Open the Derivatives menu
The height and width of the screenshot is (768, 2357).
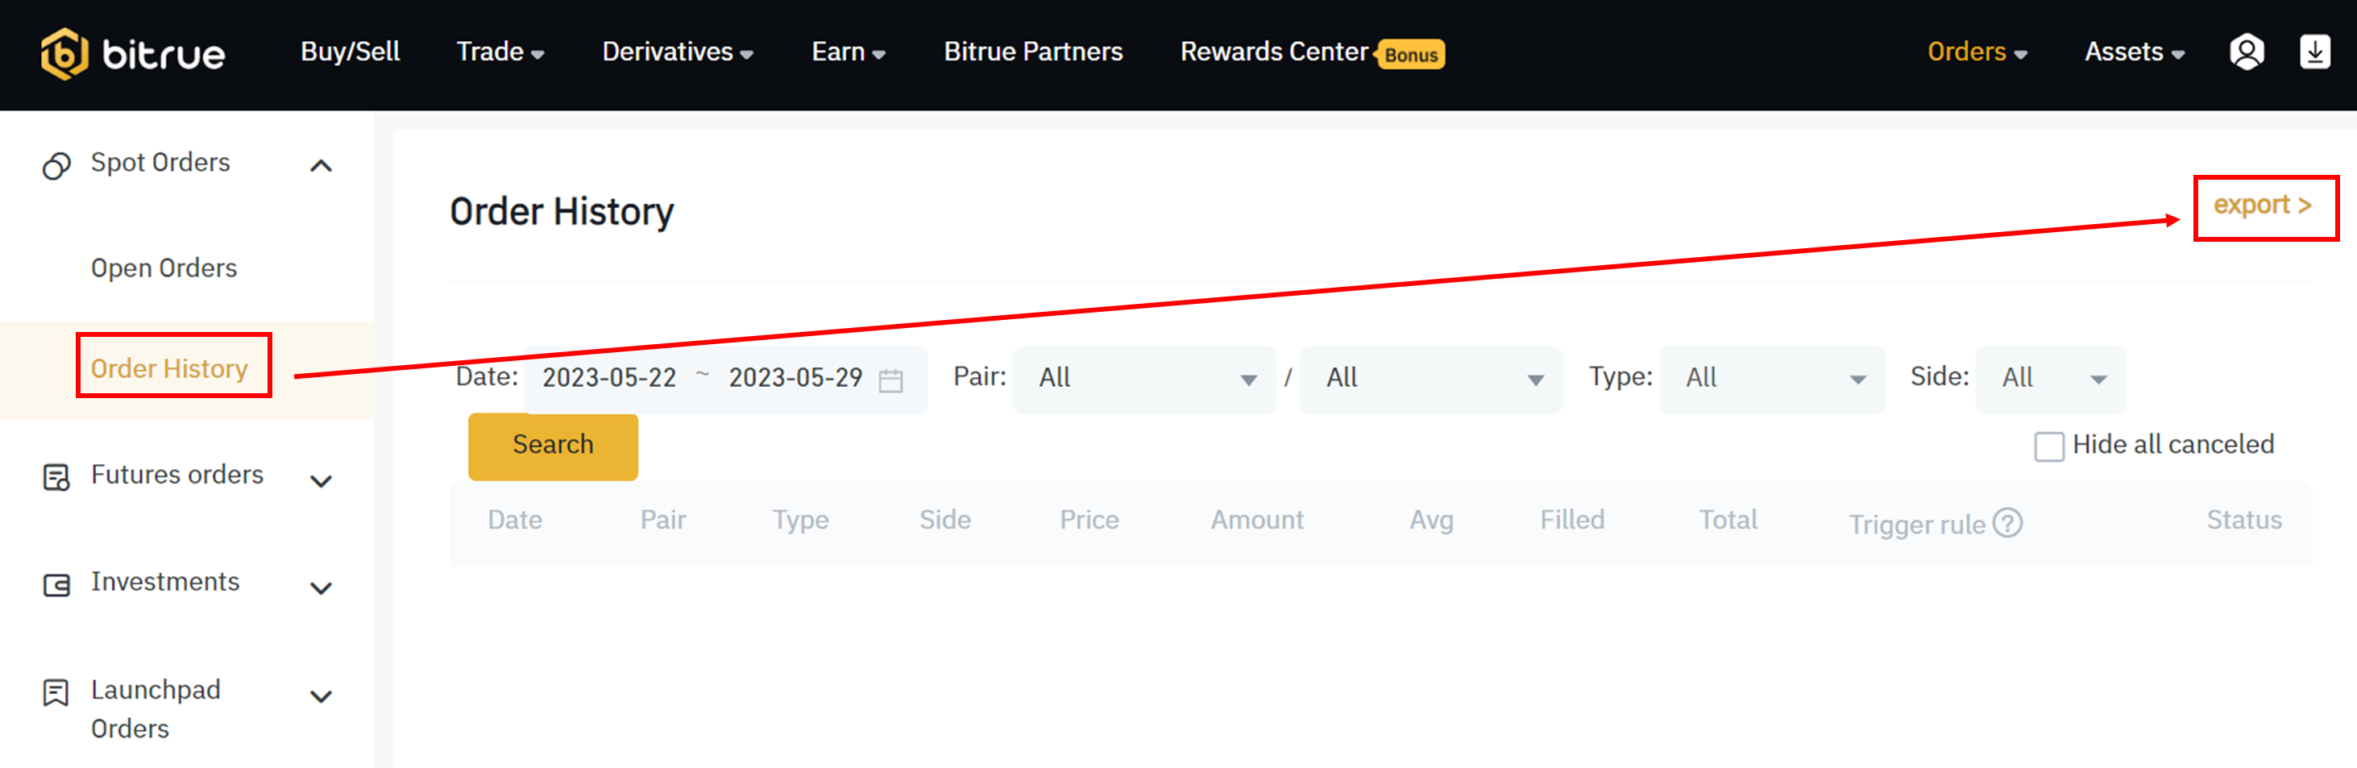tap(677, 52)
